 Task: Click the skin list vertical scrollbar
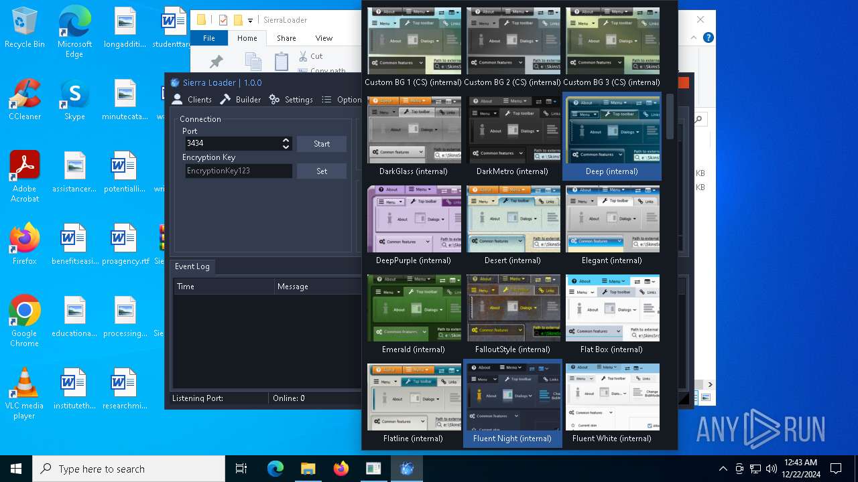(x=669, y=116)
